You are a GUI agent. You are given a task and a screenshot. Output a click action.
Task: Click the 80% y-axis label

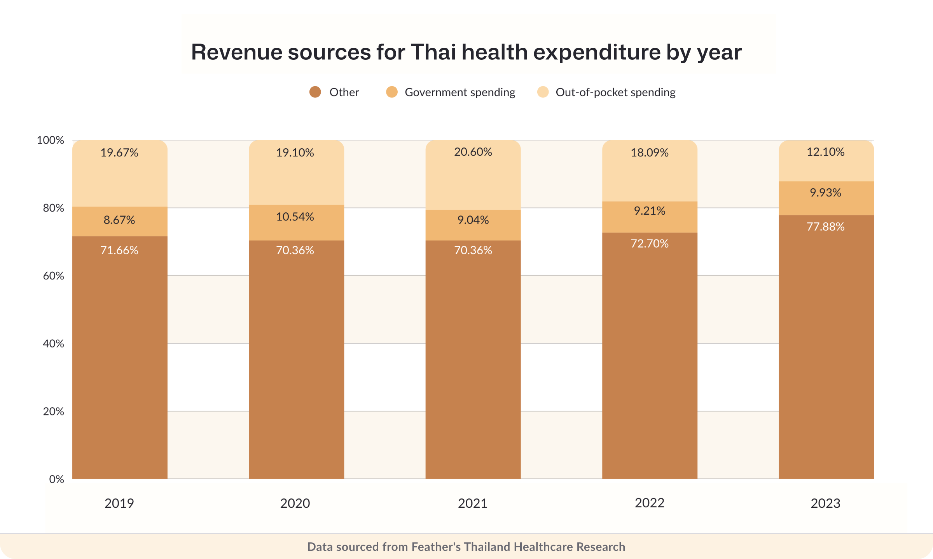click(54, 208)
